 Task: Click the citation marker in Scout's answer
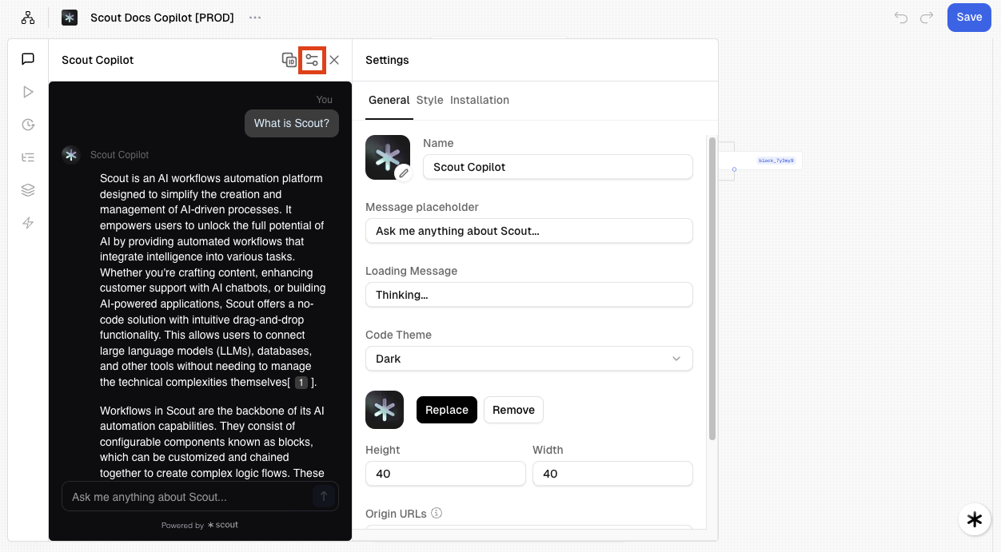(x=301, y=383)
